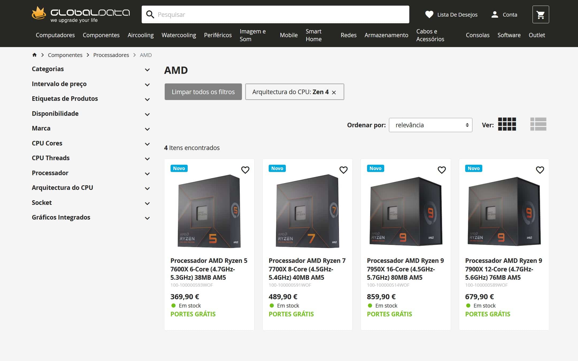The height and width of the screenshot is (361, 578).
Task: Remove the Zen 4 filter with the x
Action: tap(334, 92)
